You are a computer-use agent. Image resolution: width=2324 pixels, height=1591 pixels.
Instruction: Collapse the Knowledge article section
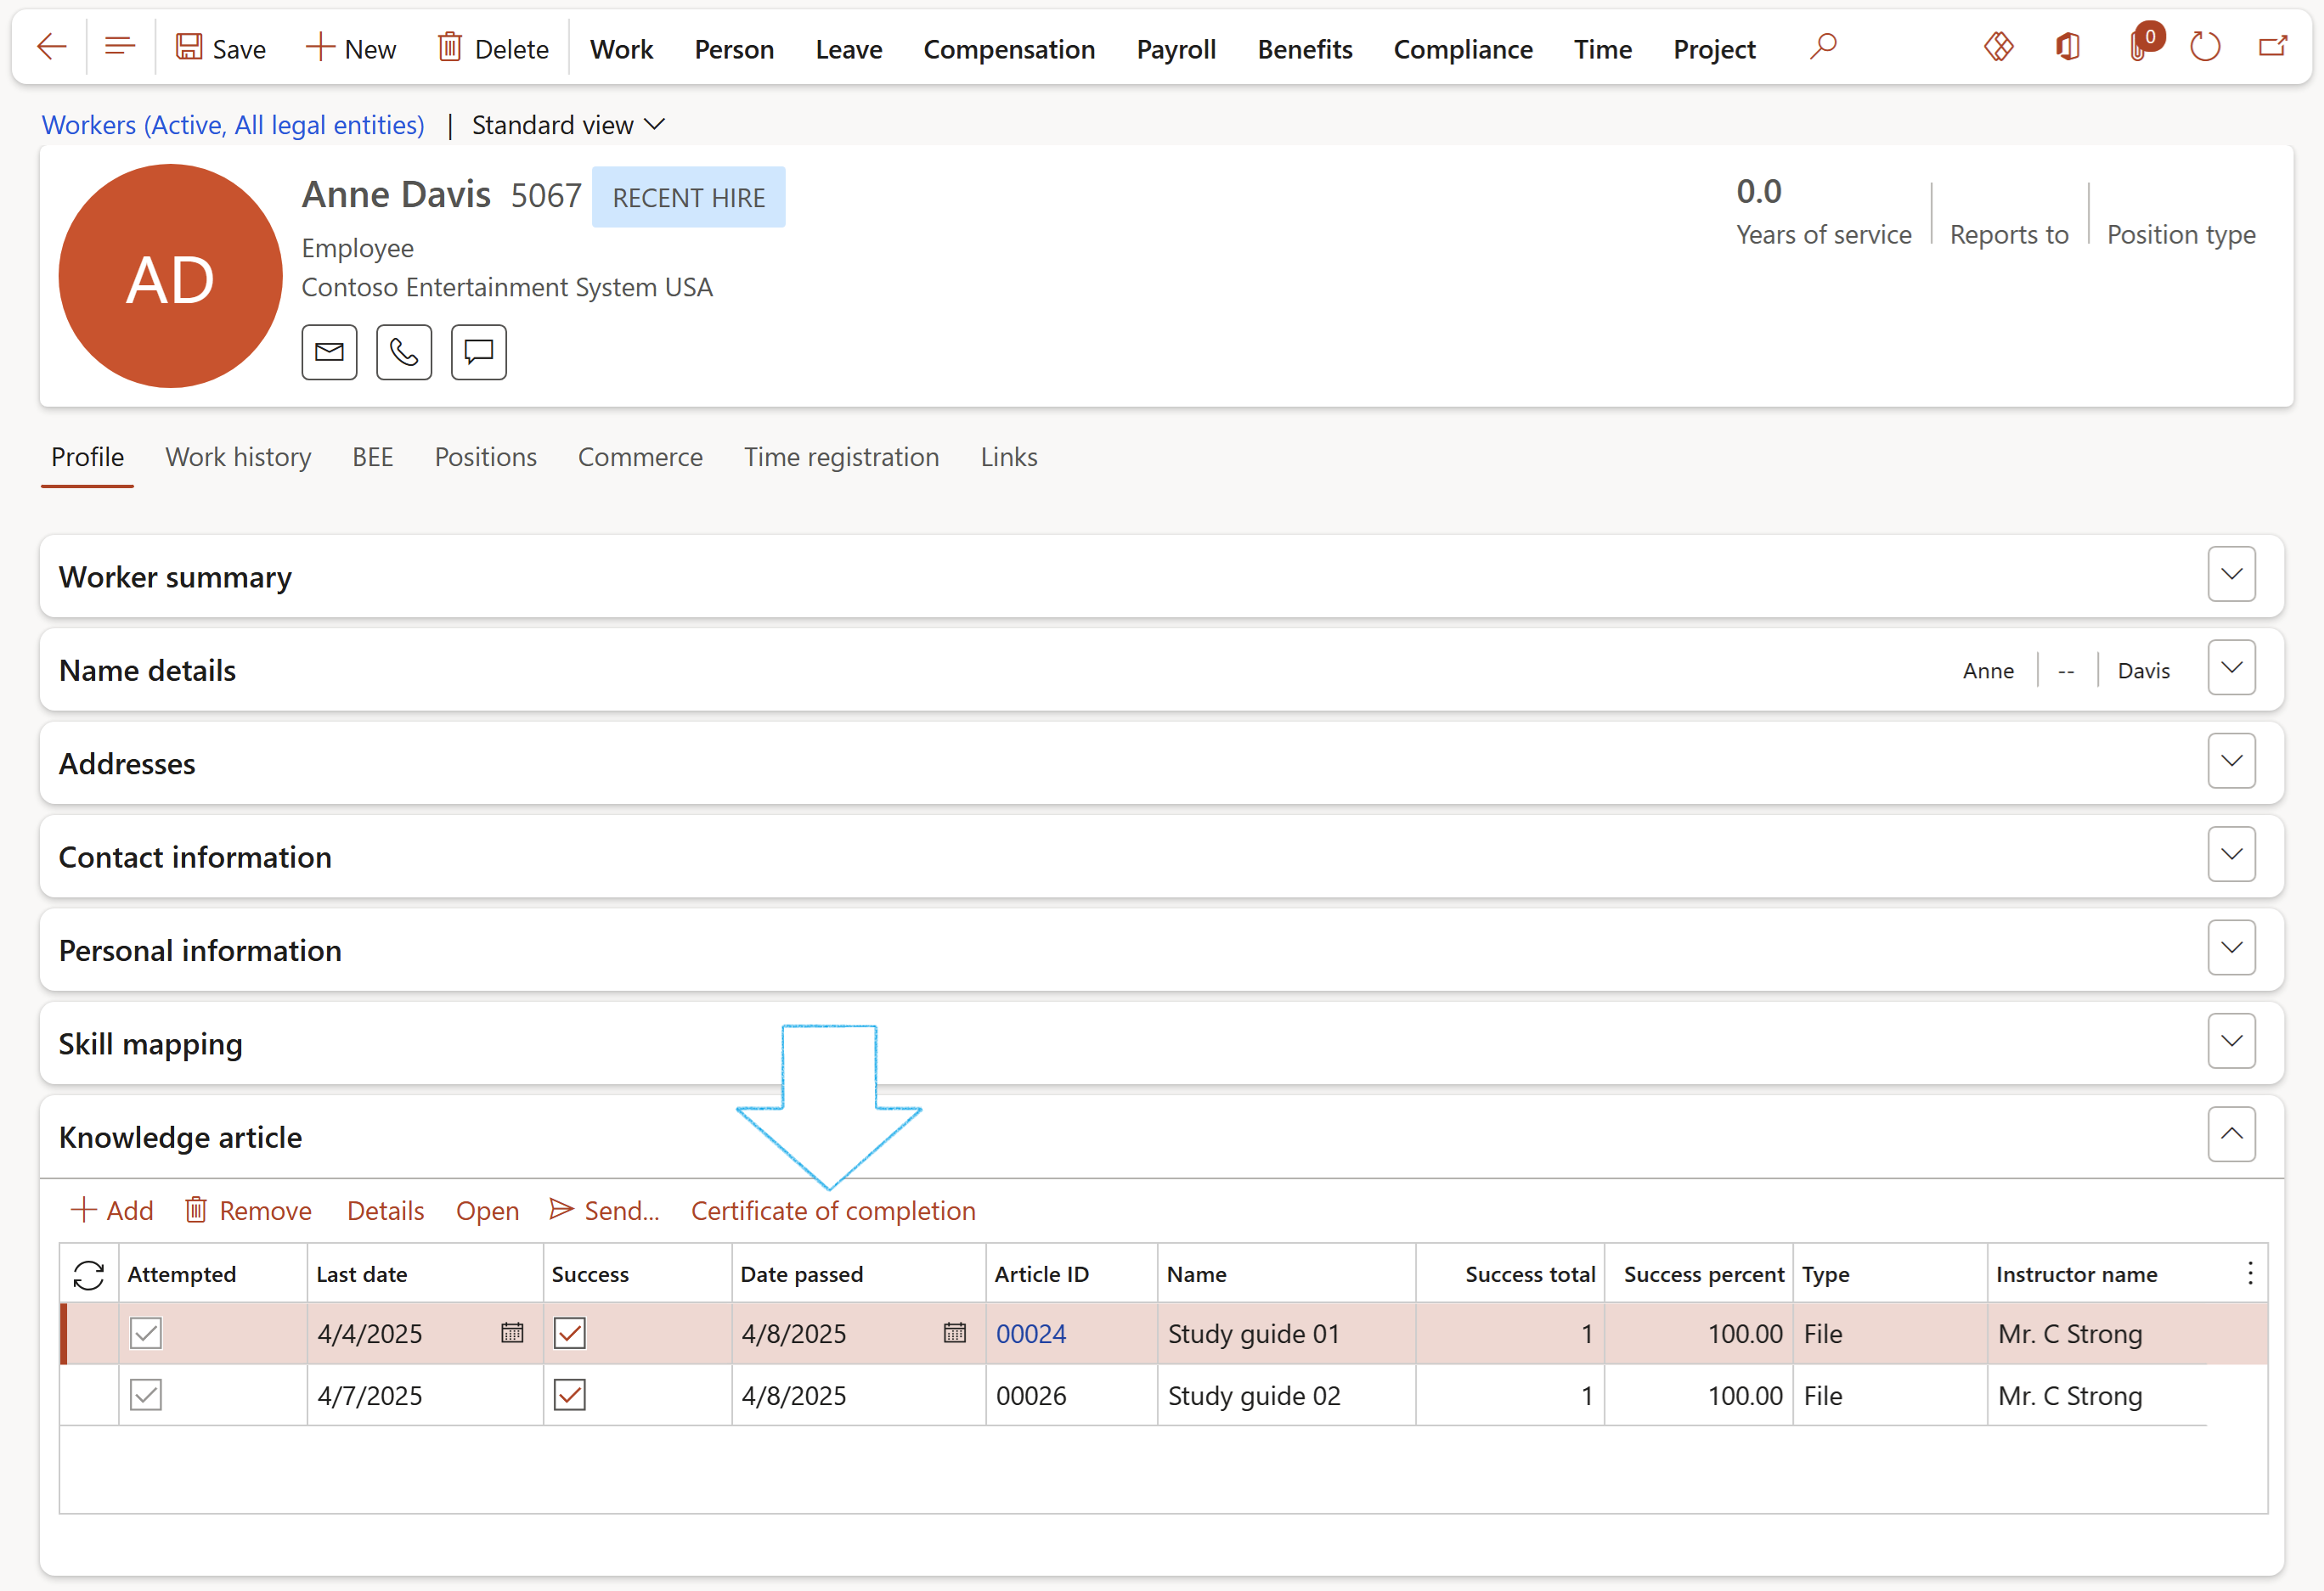tap(2232, 1134)
